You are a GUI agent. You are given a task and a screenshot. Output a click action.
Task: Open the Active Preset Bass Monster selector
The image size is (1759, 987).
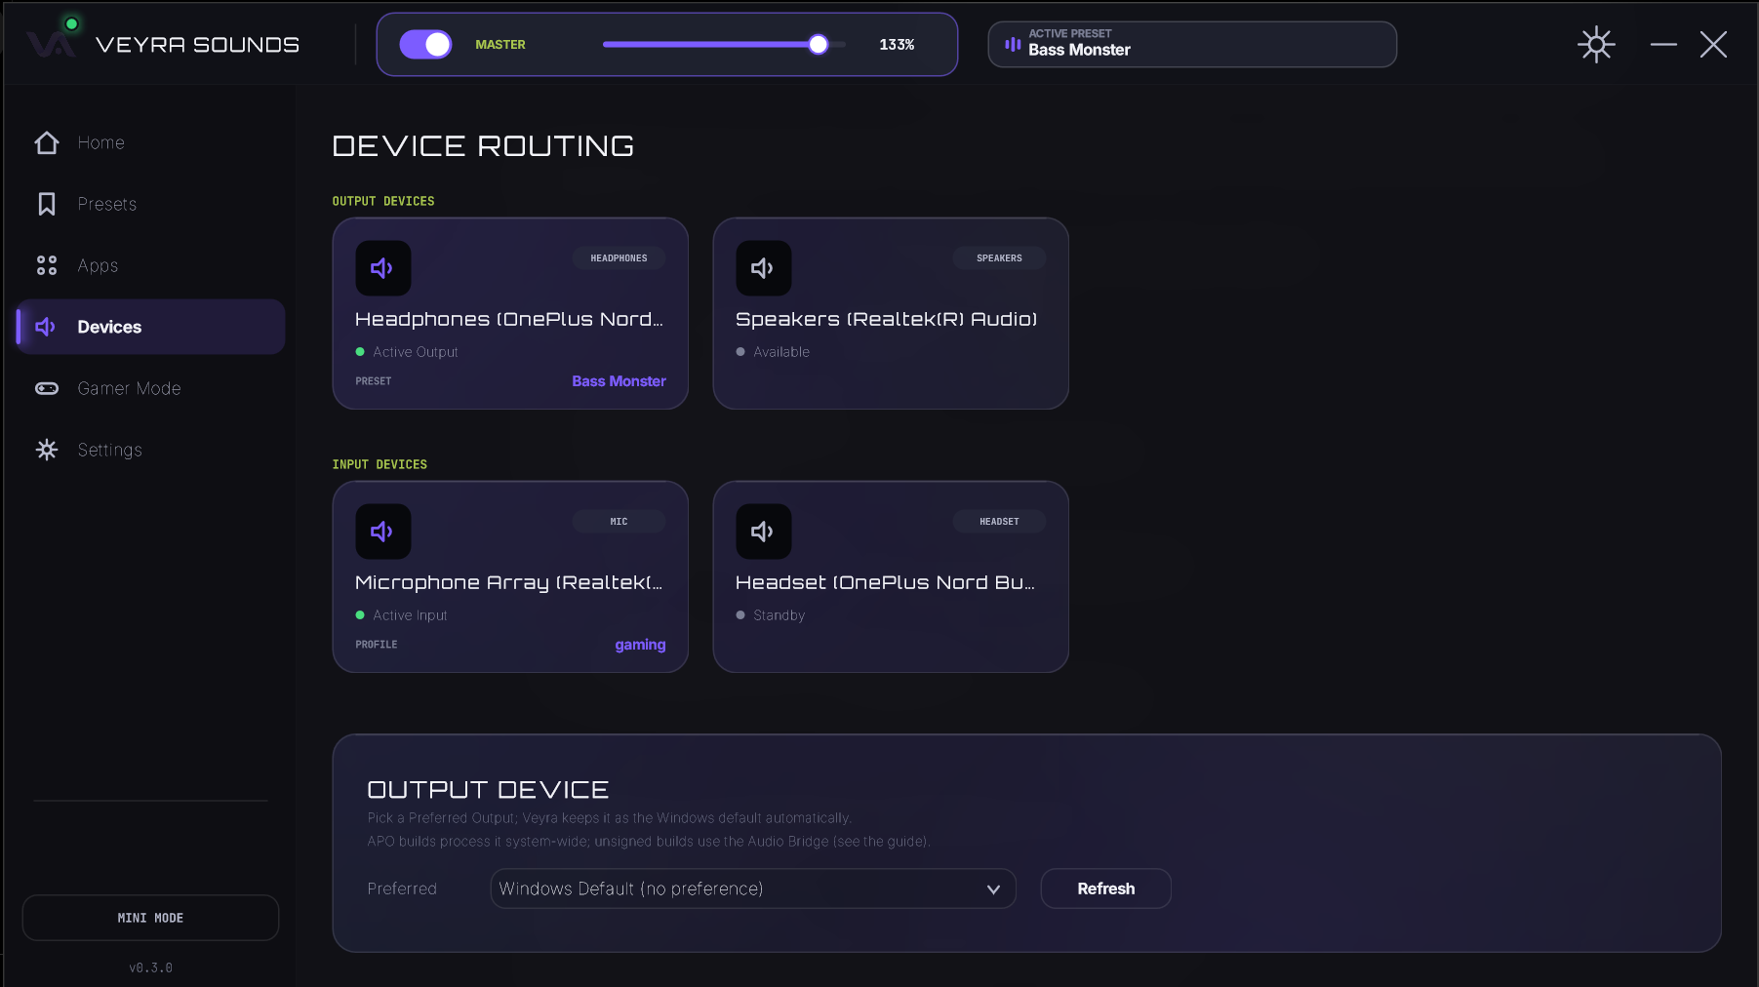[x=1192, y=44]
